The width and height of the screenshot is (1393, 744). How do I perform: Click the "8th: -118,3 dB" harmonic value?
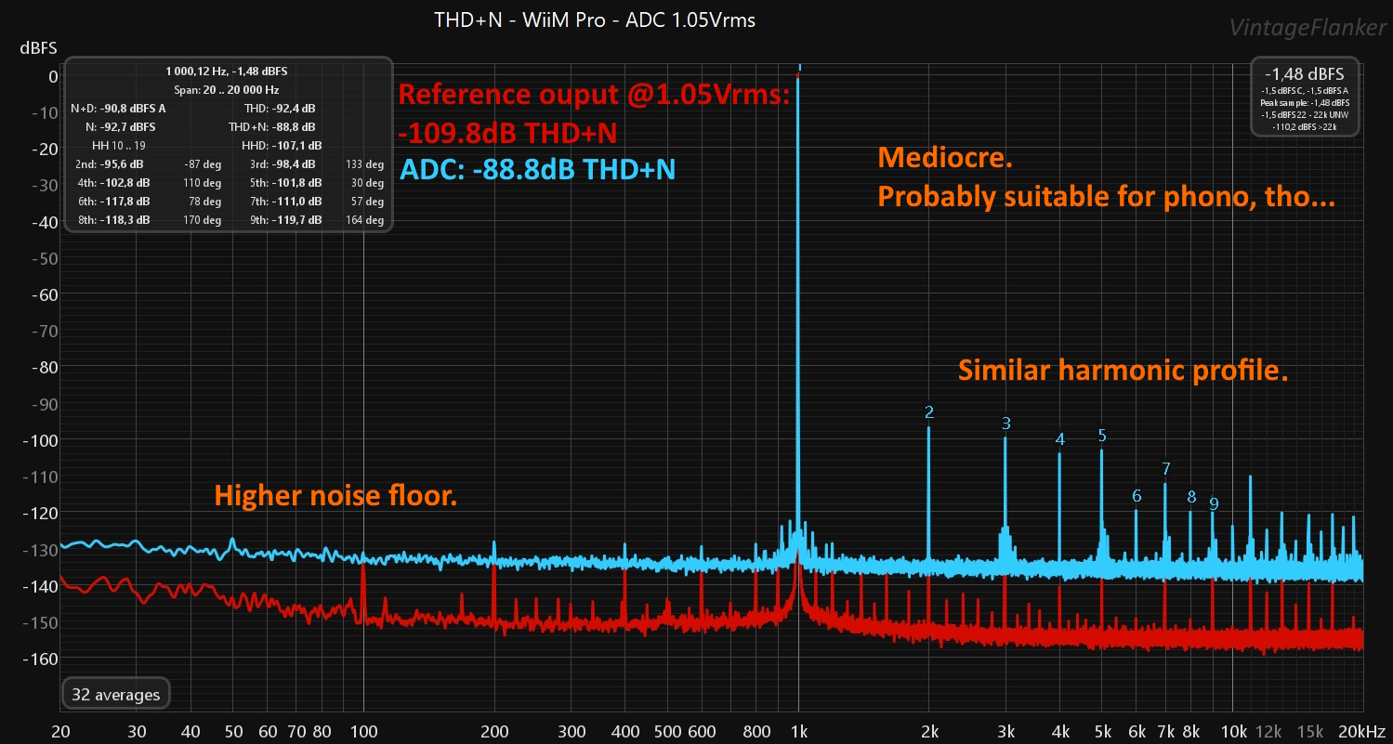pyautogui.click(x=112, y=220)
